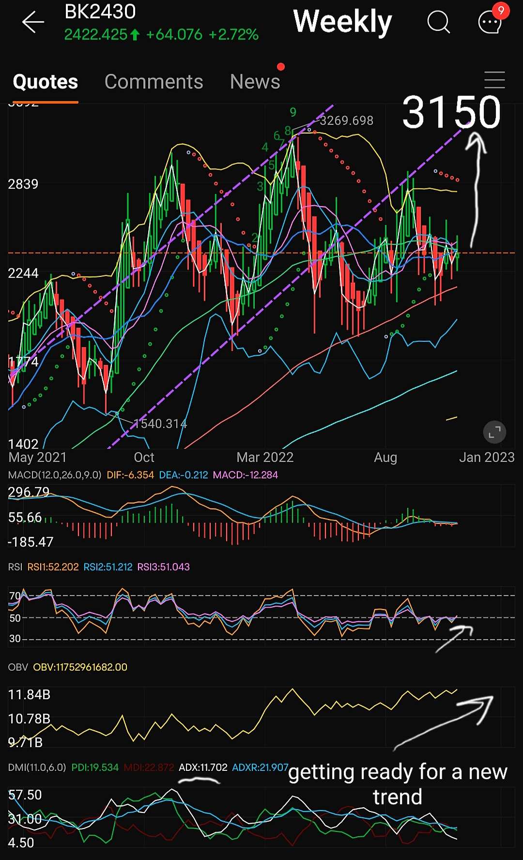
Task: Tap the 2839 price axis label
Action: [x=23, y=184]
